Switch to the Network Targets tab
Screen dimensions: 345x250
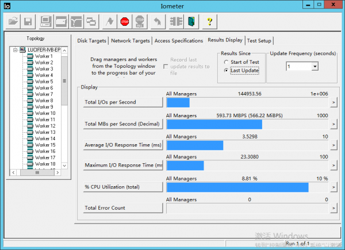(x=131, y=41)
